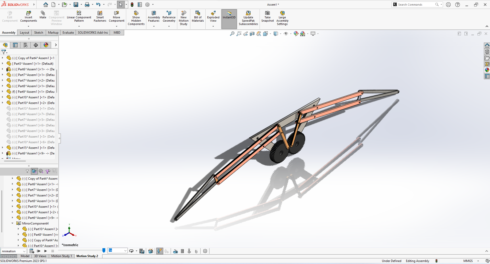This screenshot has height=264, width=490.
Task: Expand the FeatureManager tabs chevron
Action: click(x=56, y=45)
